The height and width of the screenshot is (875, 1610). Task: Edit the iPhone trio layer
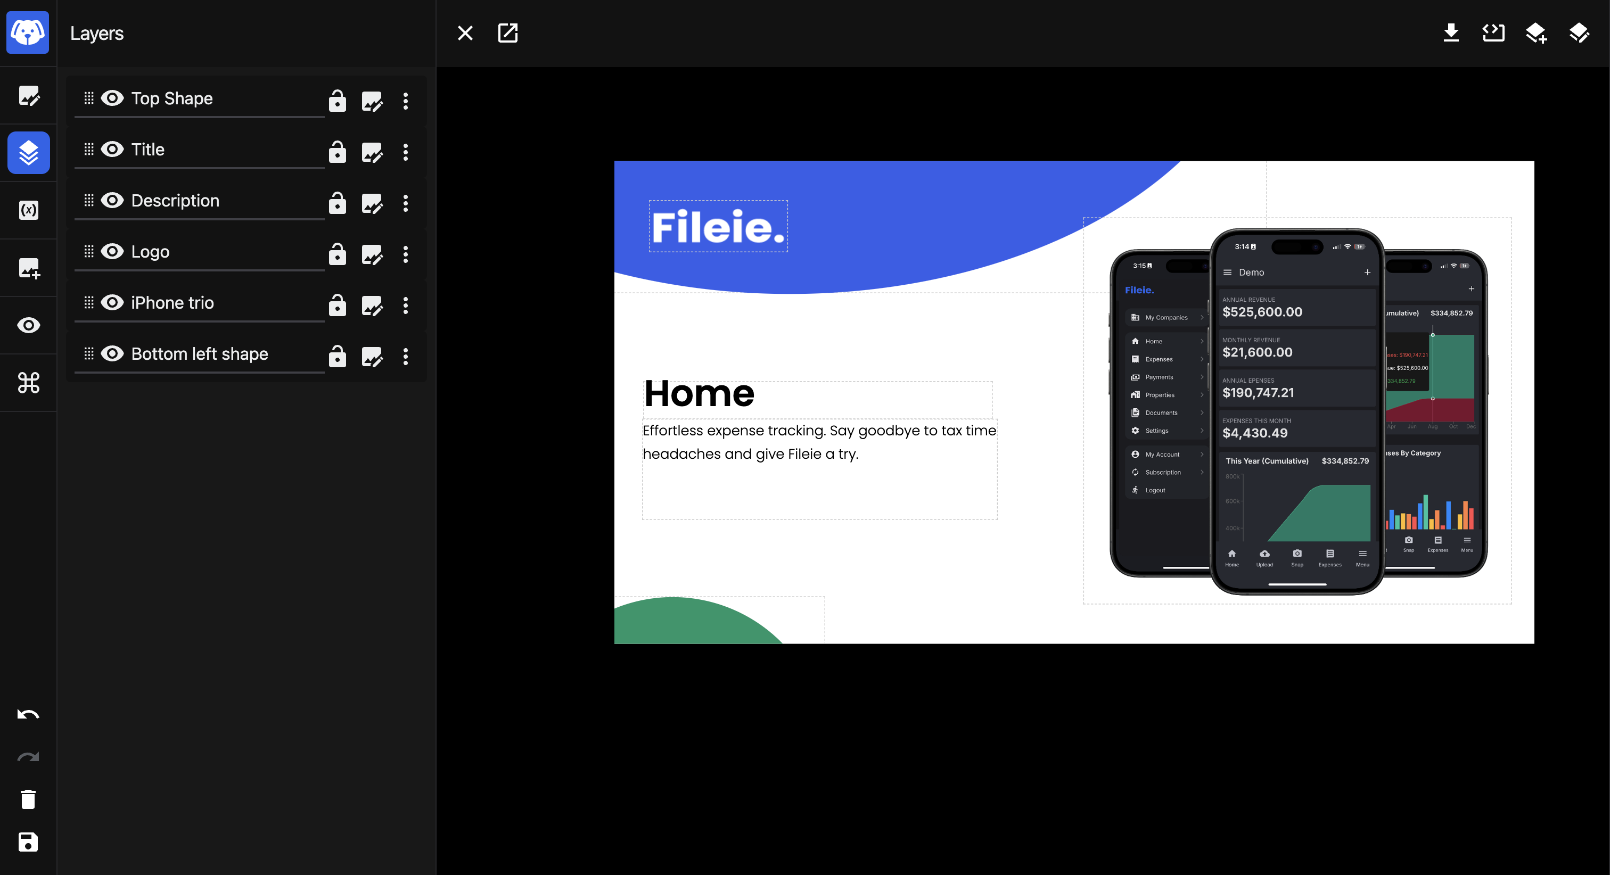[372, 306]
